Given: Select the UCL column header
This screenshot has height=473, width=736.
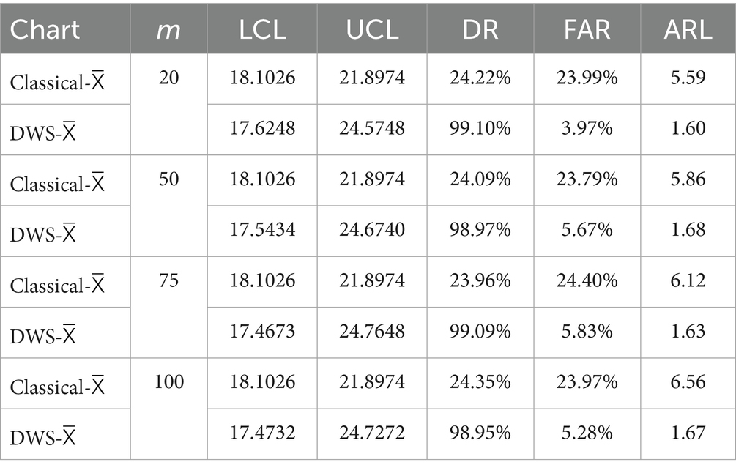Looking at the screenshot, I should (371, 29).
